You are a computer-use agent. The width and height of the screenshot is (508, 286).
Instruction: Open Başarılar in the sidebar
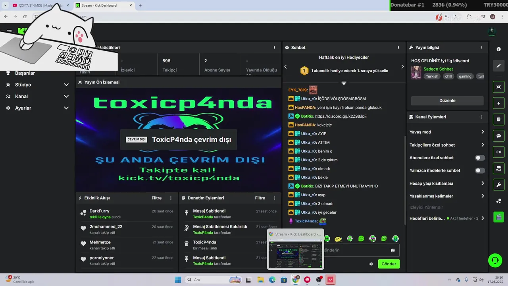[x=25, y=73]
